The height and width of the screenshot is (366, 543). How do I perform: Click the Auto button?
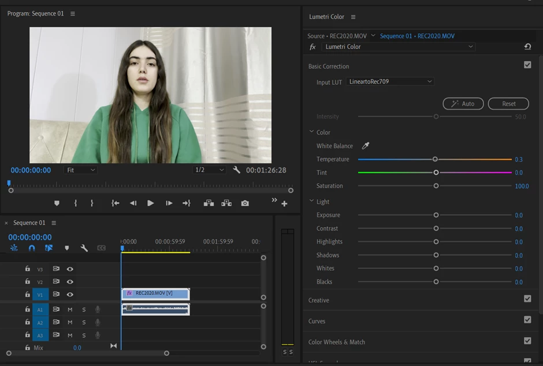coord(463,104)
